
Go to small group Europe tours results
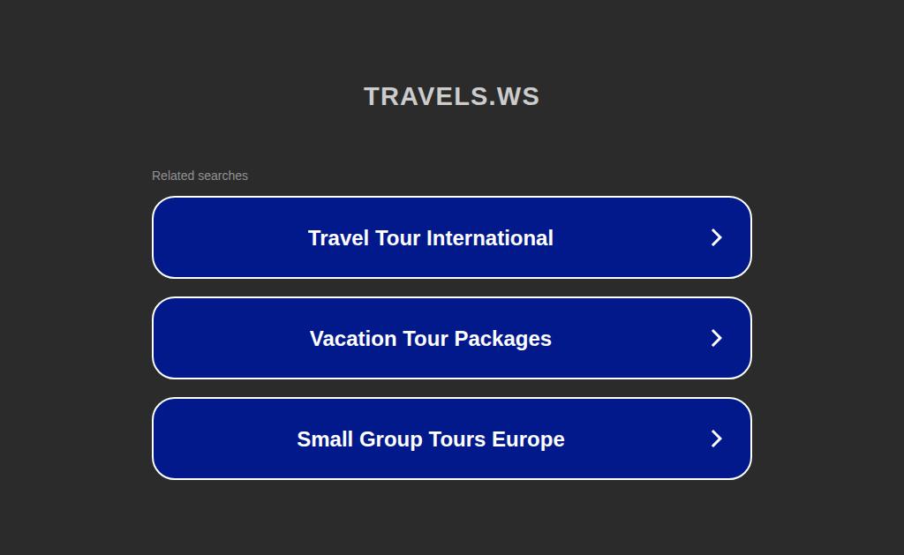point(451,439)
